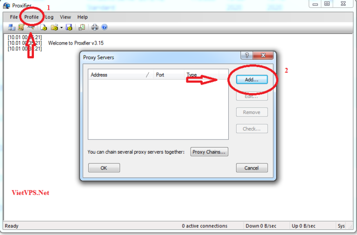Click the Add... button

[252, 80]
